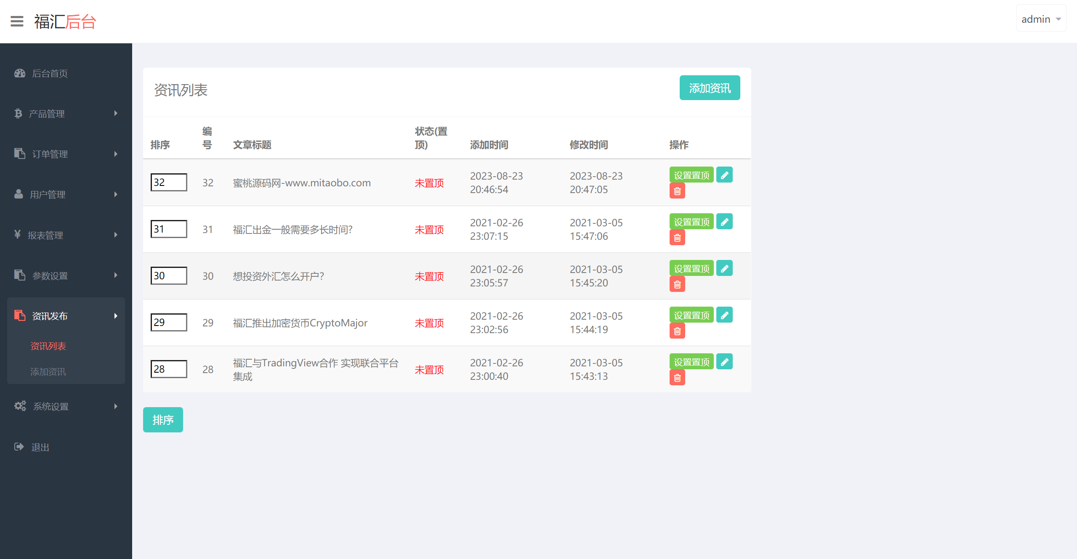Click red trash icon for article 31
Viewport: 1077px width, 559px height.
[x=677, y=238]
